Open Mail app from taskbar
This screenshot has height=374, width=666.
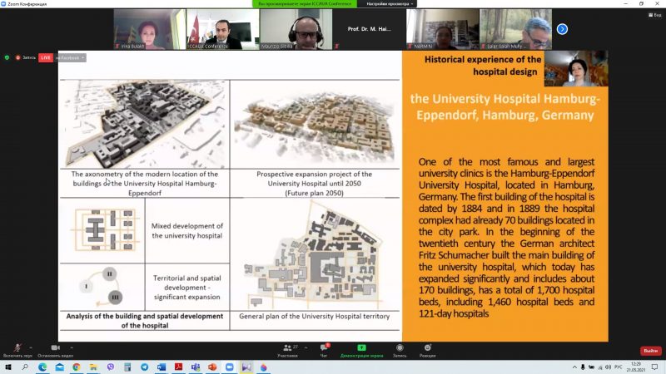[59, 367]
